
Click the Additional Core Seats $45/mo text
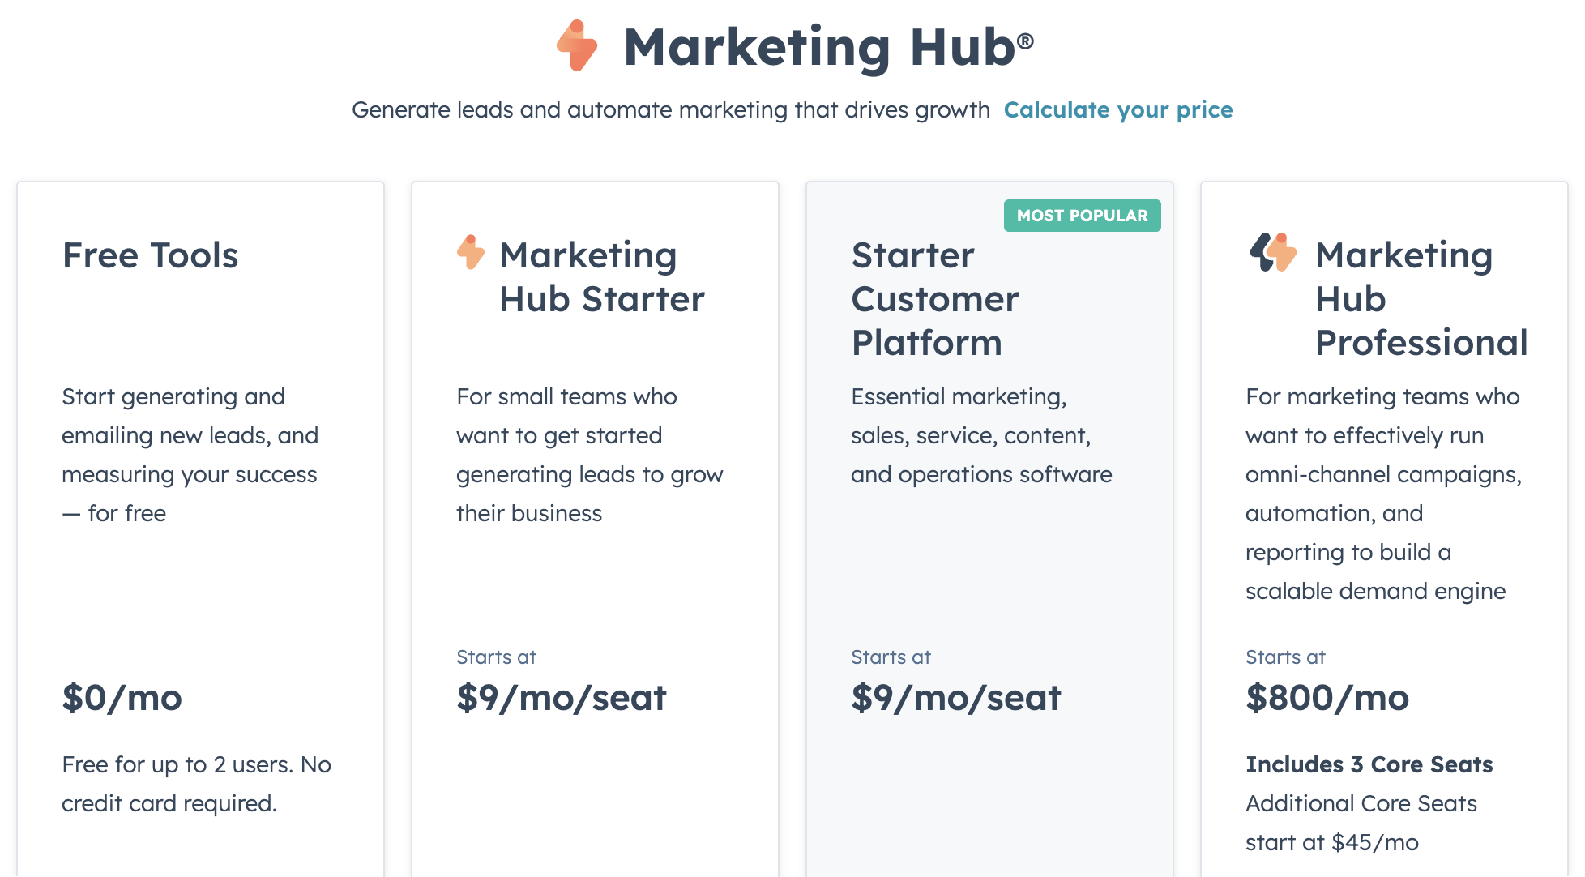[1361, 823]
